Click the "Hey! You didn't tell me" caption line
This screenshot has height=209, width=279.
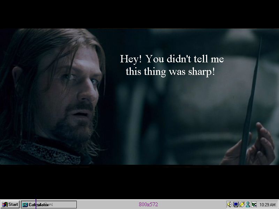(172, 59)
